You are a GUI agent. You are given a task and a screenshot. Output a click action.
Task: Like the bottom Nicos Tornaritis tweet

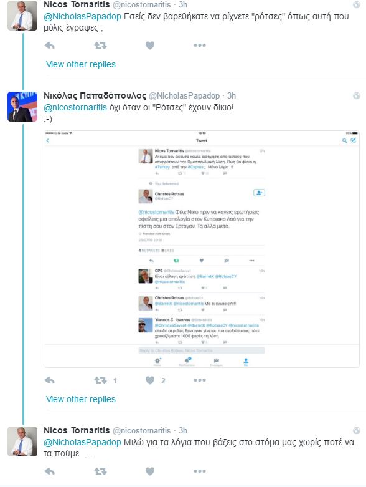[150, 471]
